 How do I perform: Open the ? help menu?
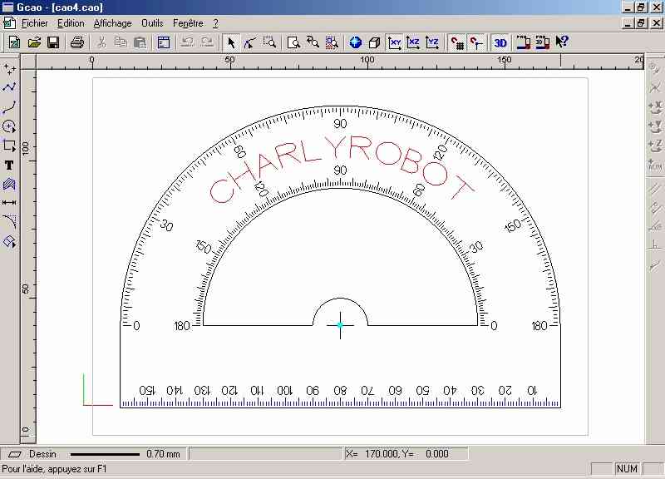click(x=215, y=23)
